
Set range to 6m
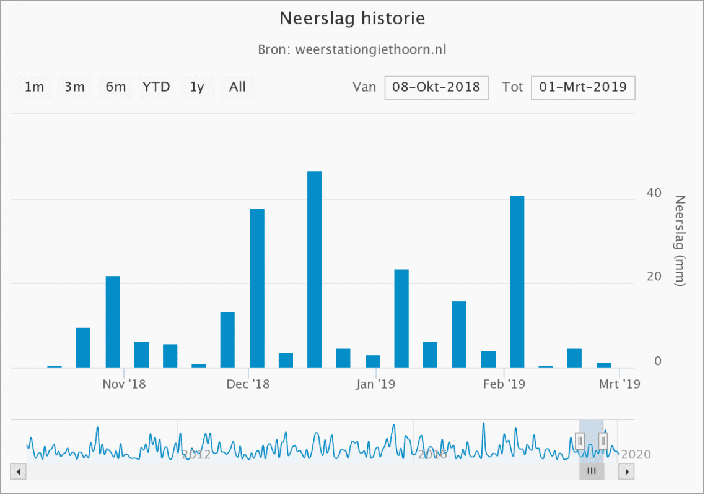coord(115,87)
